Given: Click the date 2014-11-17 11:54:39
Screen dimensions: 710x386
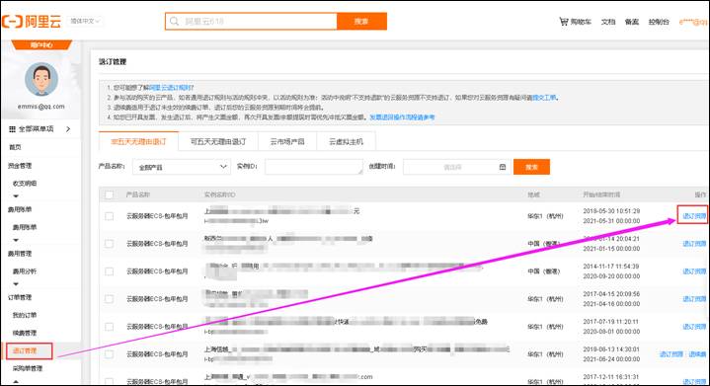Looking at the screenshot, I should point(611,267).
